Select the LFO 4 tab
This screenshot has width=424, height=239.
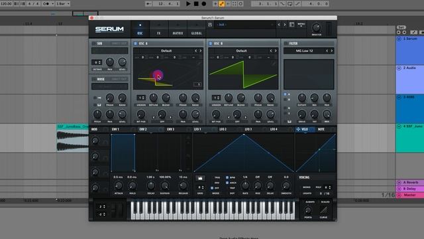274,129
